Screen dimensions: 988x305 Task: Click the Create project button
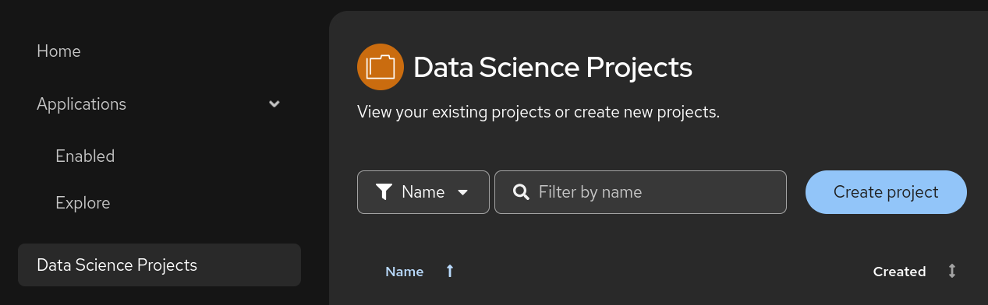tap(886, 192)
